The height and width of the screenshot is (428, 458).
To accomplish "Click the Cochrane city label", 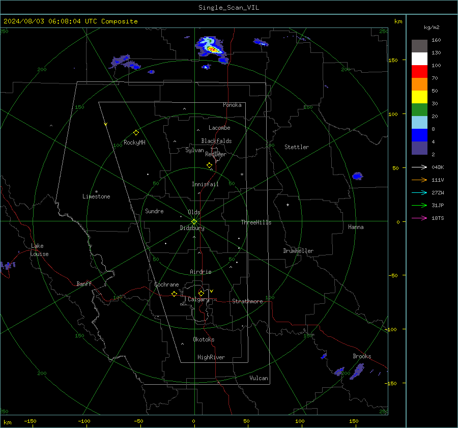I will click(x=166, y=284).
